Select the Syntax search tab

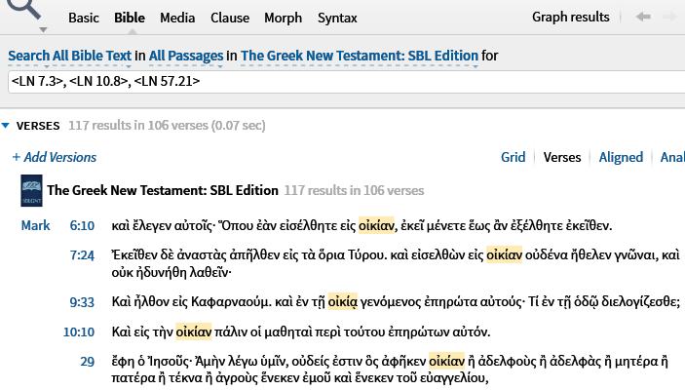(337, 18)
